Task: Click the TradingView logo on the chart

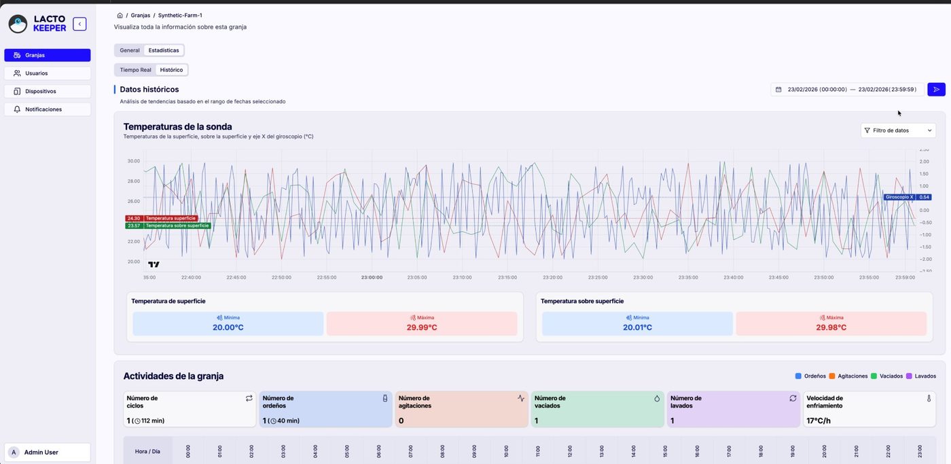Action: (x=154, y=264)
